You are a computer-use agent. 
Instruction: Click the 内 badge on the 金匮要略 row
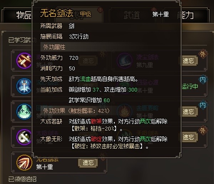point(203,105)
